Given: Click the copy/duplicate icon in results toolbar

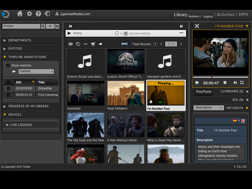Looking at the screenshot, I should (x=78, y=44).
